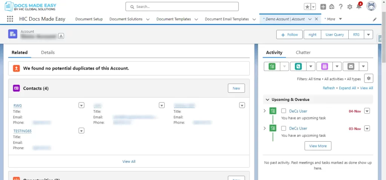Image resolution: width=386 pixels, height=180 pixels.
Task: Open the Document Solutions dropdown chevron
Action: point(148,19)
